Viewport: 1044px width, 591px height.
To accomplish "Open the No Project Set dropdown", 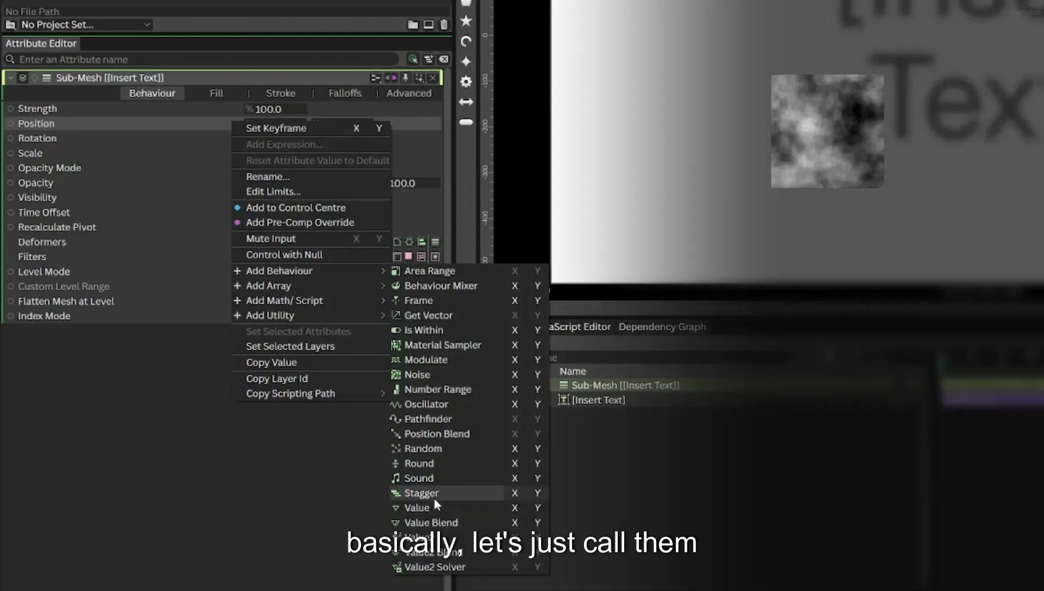I will tap(85, 25).
